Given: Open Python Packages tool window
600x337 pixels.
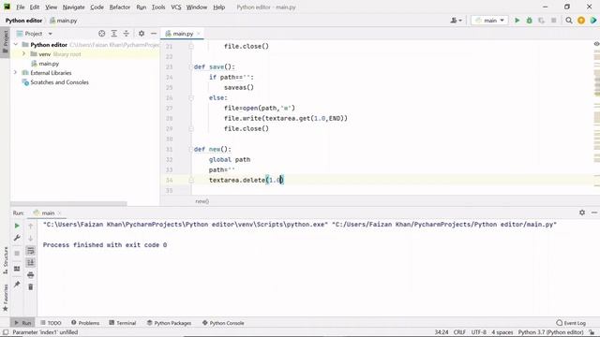Looking at the screenshot, I should (x=169, y=323).
